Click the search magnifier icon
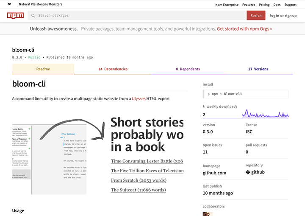This screenshot has width=305, height=216. click(x=33, y=16)
